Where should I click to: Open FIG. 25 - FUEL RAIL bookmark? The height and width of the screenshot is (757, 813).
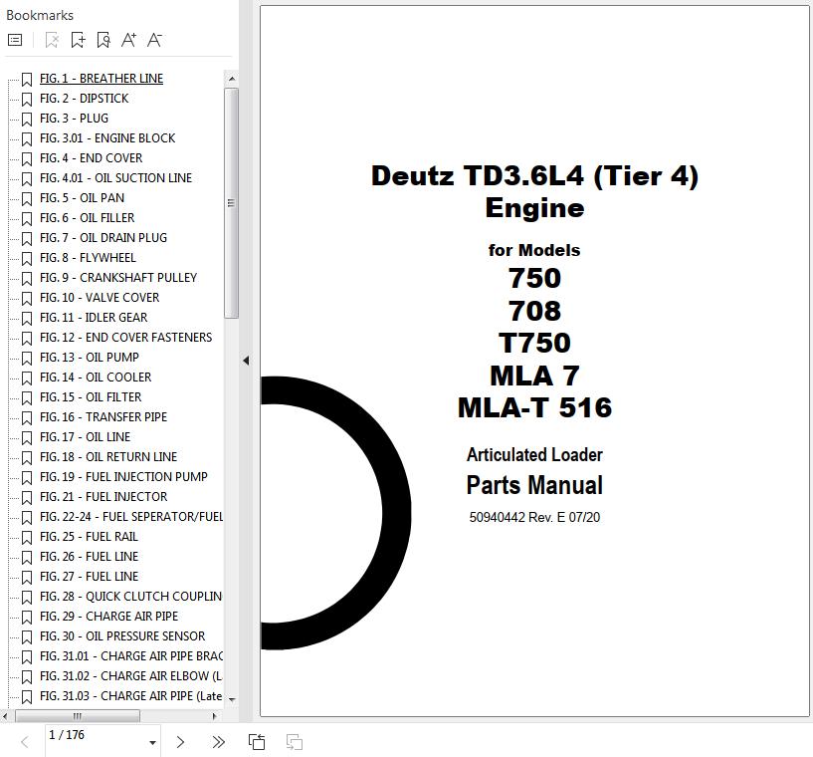[x=89, y=537]
